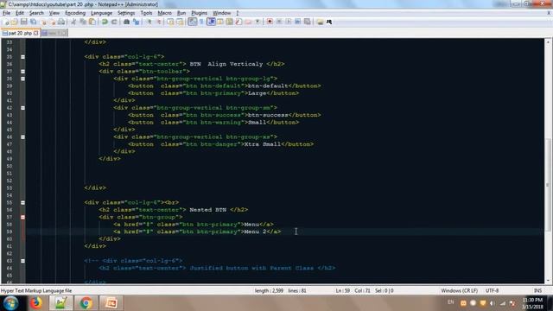Click Save Recorded Macro icon
Viewport: 553px width, 311px height.
tap(308, 22)
